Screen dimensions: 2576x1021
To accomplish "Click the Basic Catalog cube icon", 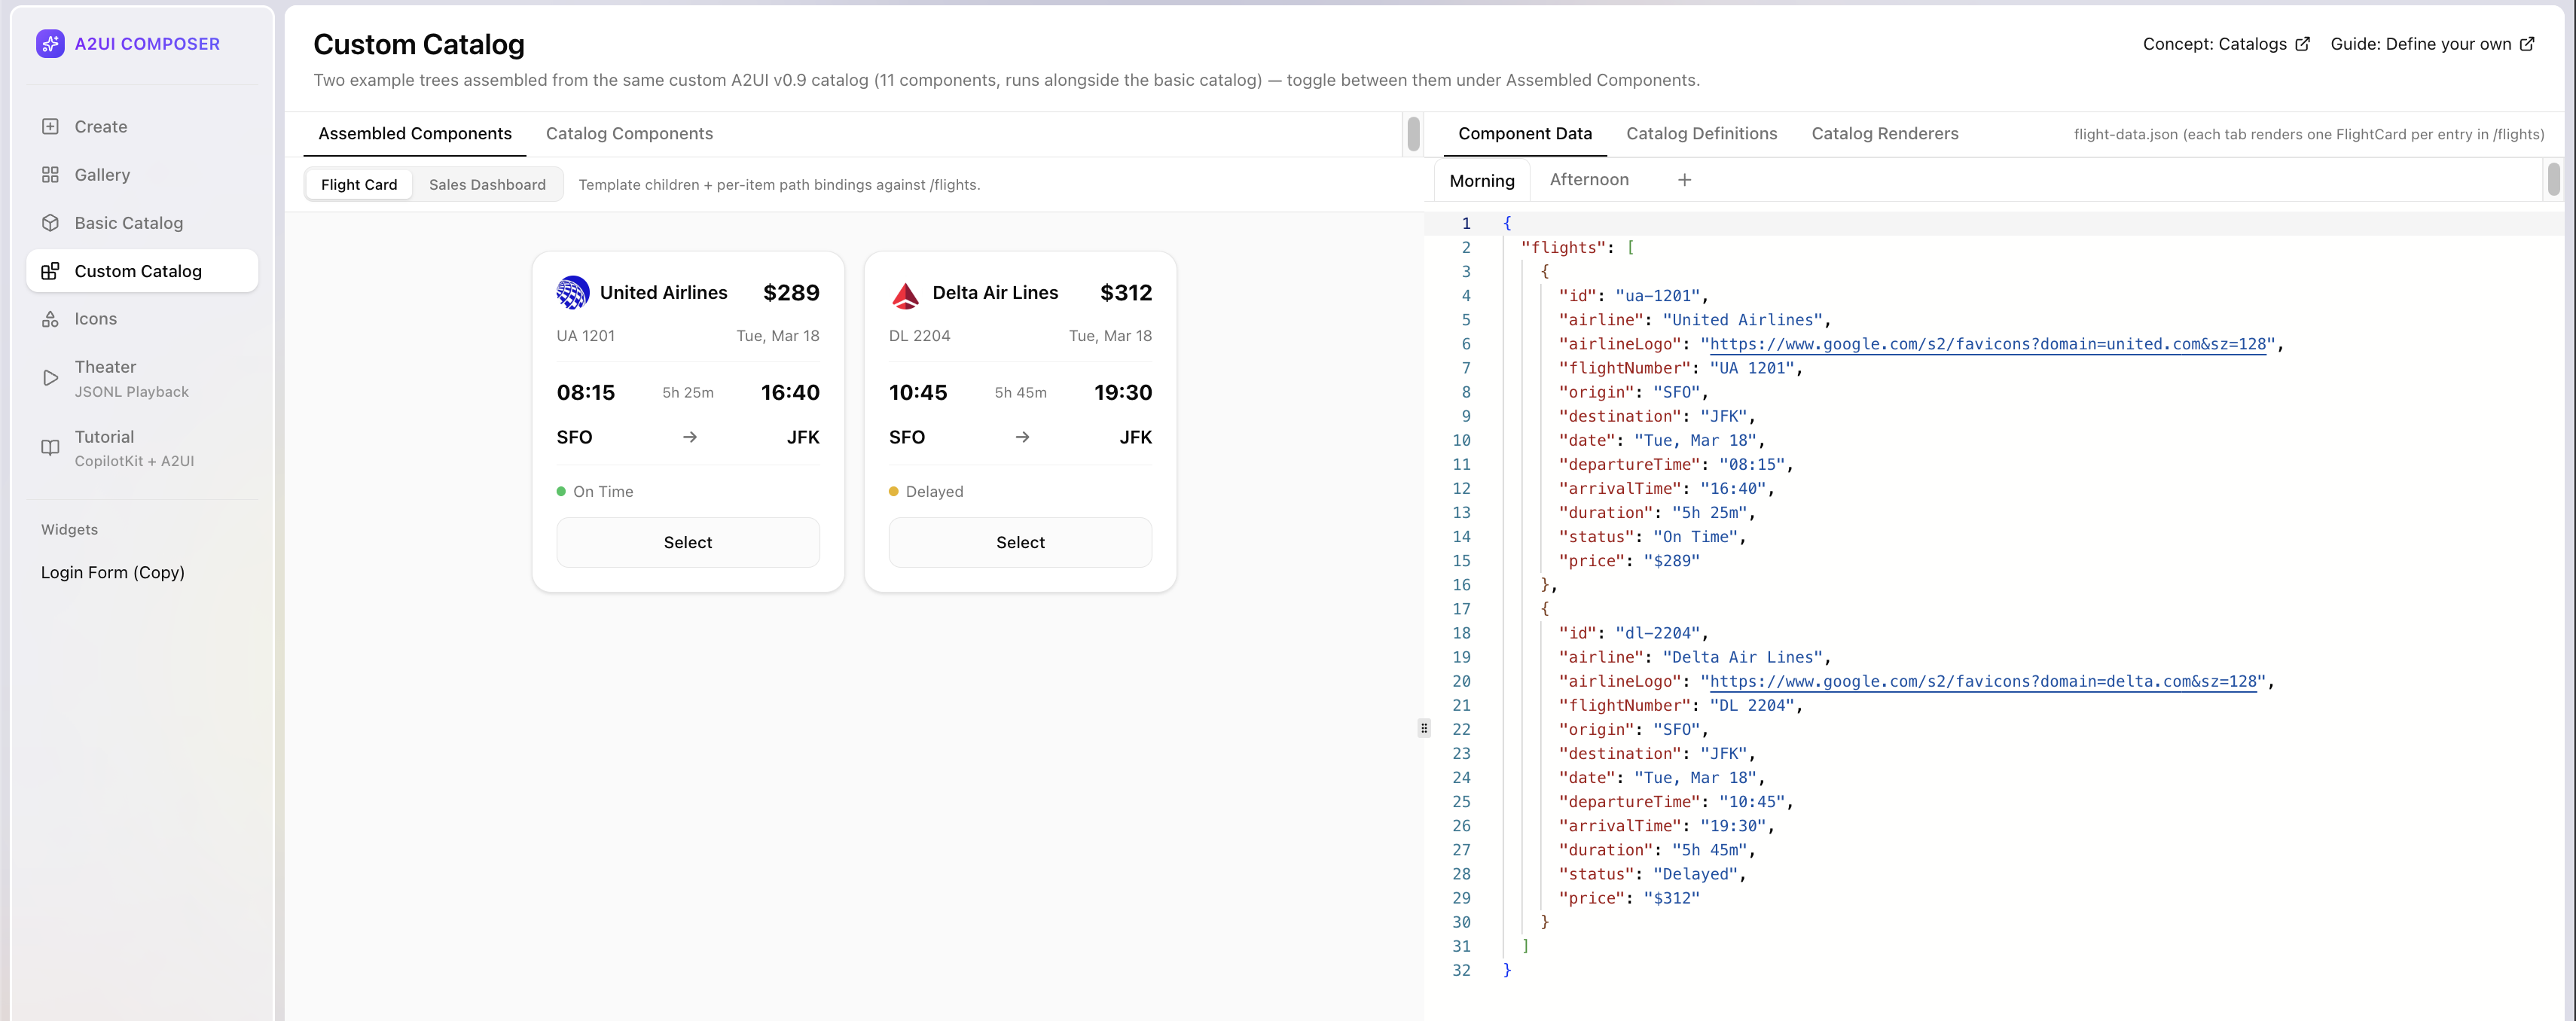I will pos(50,223).
